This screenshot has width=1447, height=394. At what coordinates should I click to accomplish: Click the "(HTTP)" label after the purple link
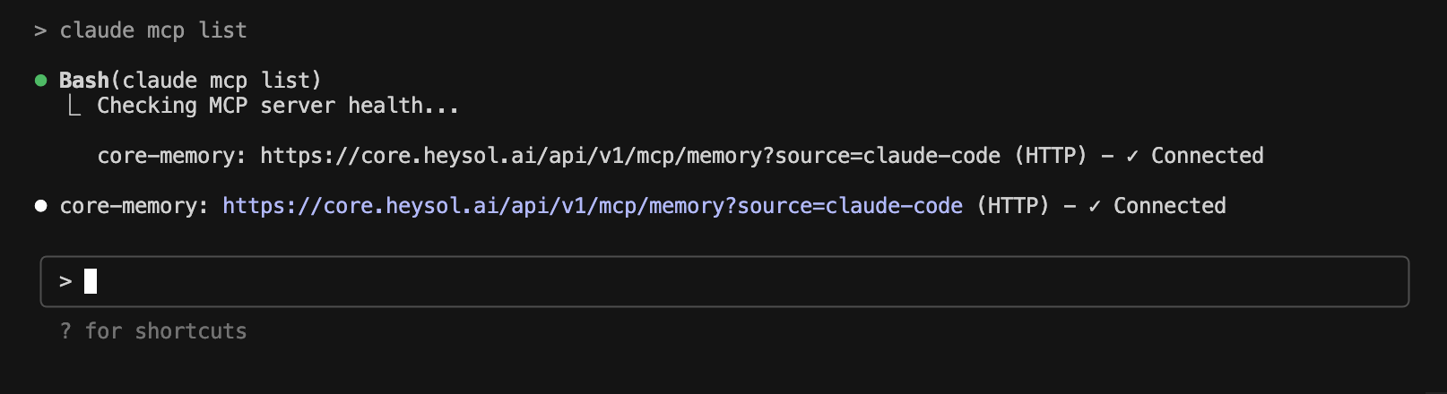[1012, 206]
